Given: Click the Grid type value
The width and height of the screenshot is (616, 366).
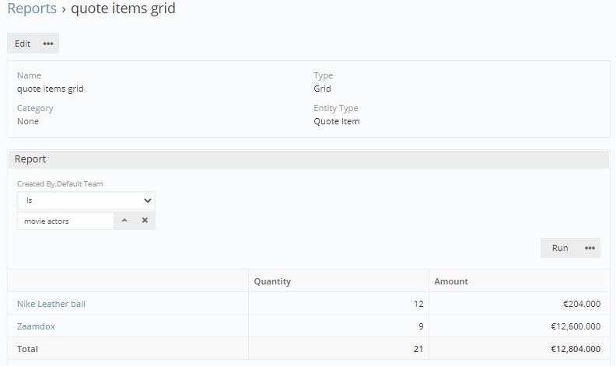Looking at the screenshot, I should point(322,89).
